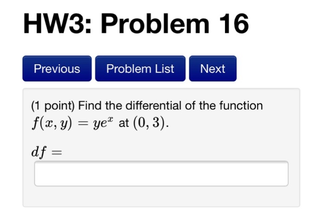
Task: Open the Problem List
Action: click(x=140, y=69)
